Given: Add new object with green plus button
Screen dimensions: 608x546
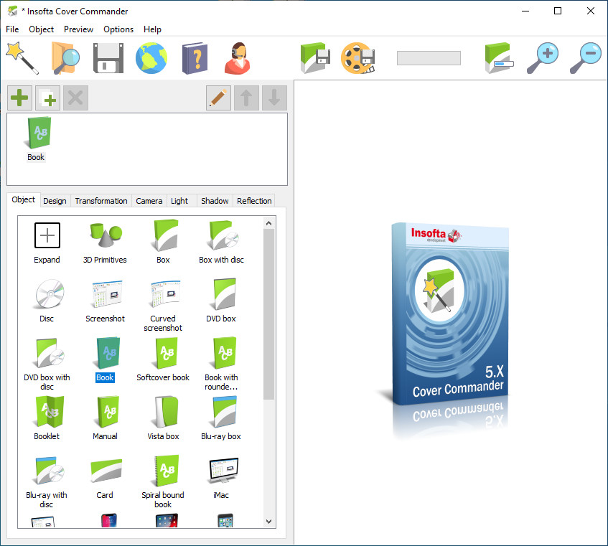Looking at the screenshot, I should pos(19,98).
